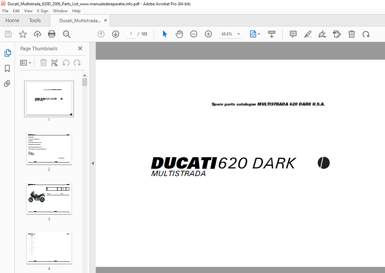Image resolution: width=385 pixels, height=273 pixels.
Task: Save the file to cloud storage
Action: click(37, 34)
